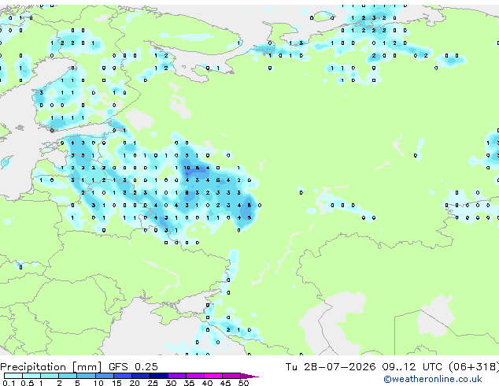
Task: Click the 15–20 mm legend color box
Action: coord(123,376)
